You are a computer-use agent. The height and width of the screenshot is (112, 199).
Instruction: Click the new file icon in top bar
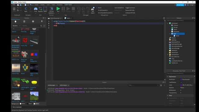pos(18,5)
